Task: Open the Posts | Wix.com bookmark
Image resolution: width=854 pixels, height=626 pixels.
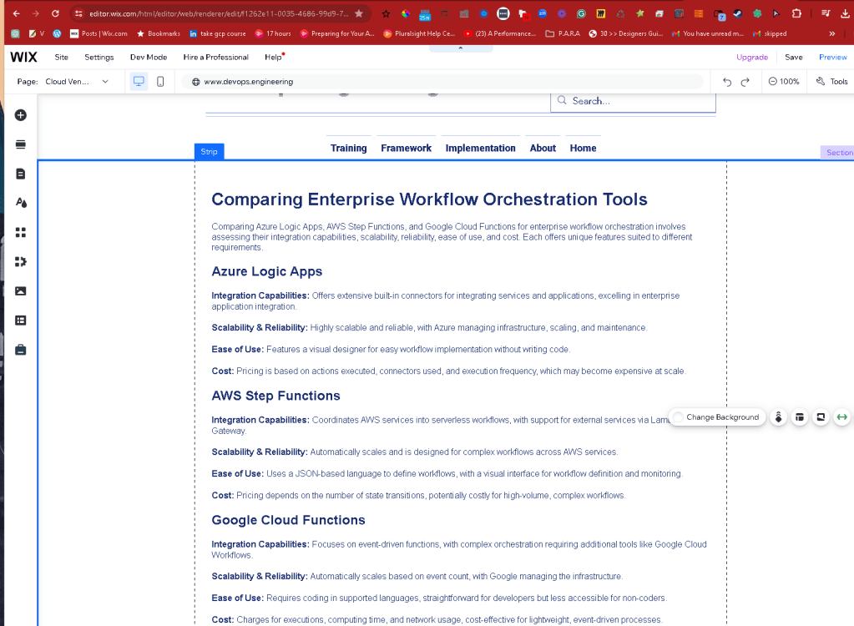Action: [x=99, y=33]
